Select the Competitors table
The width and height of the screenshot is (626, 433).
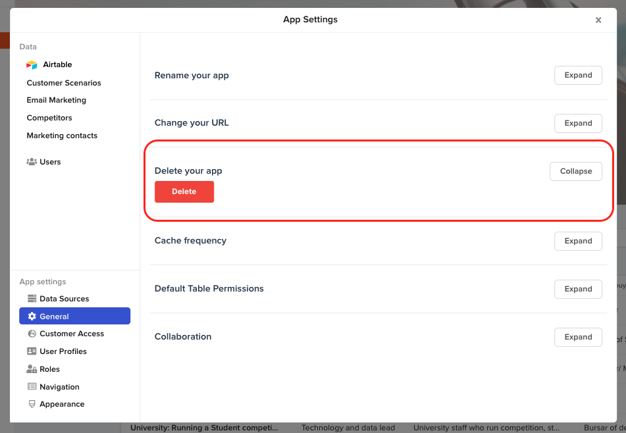(49, 118)
